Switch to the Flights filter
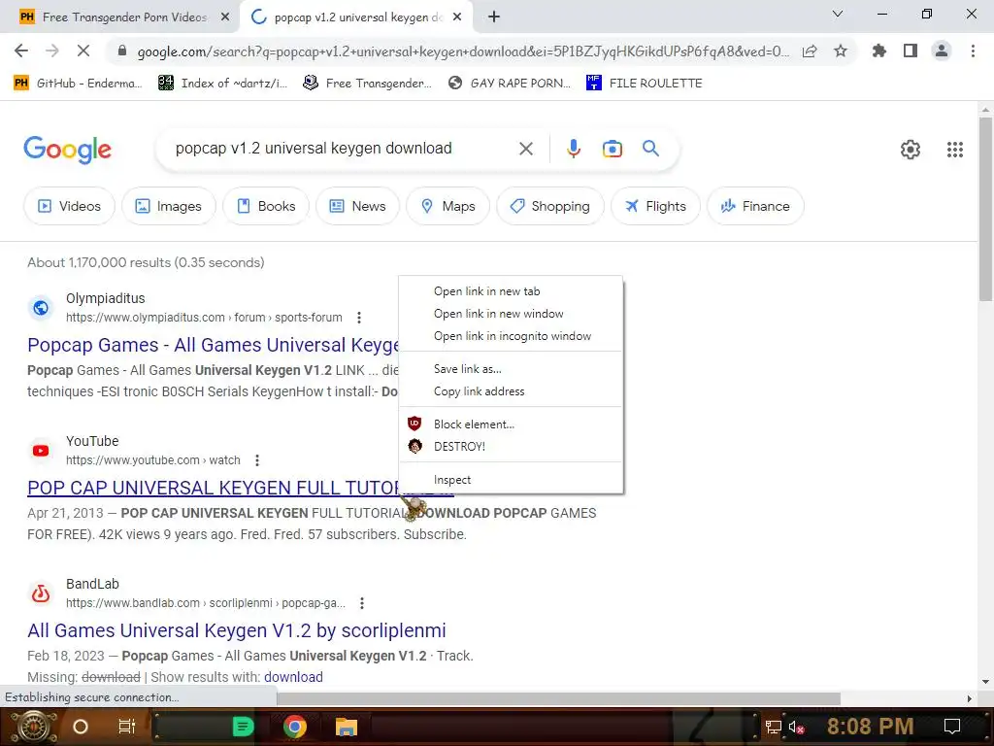994x746 pixels. point(655,206)
